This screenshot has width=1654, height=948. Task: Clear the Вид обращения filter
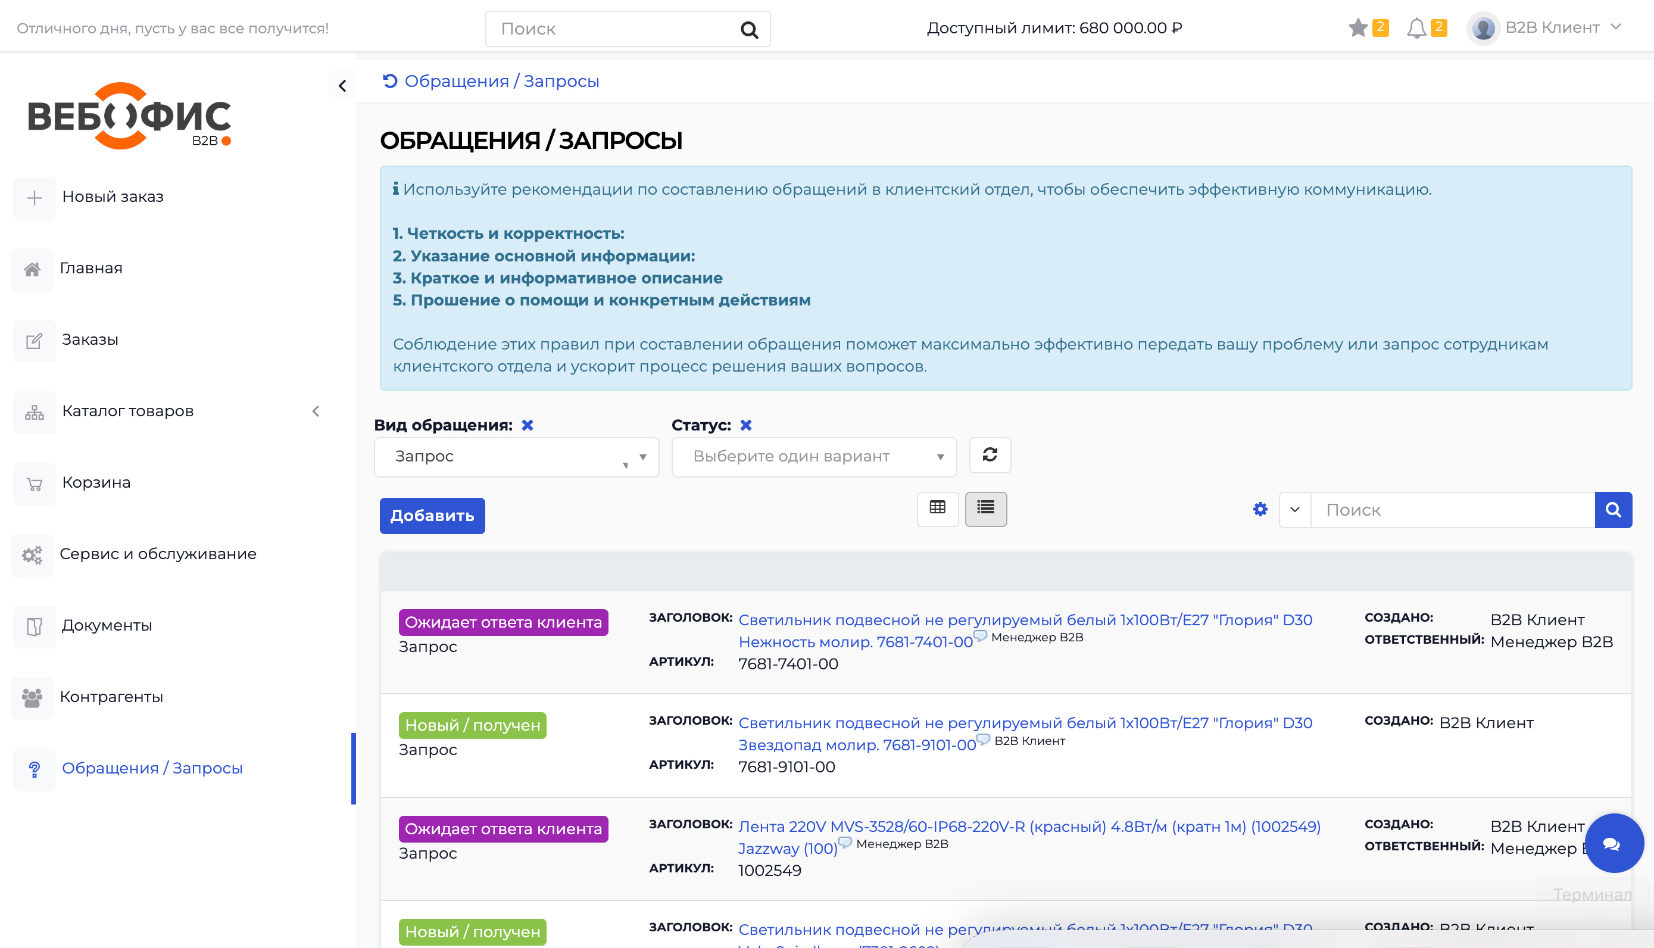coord(528,425)
